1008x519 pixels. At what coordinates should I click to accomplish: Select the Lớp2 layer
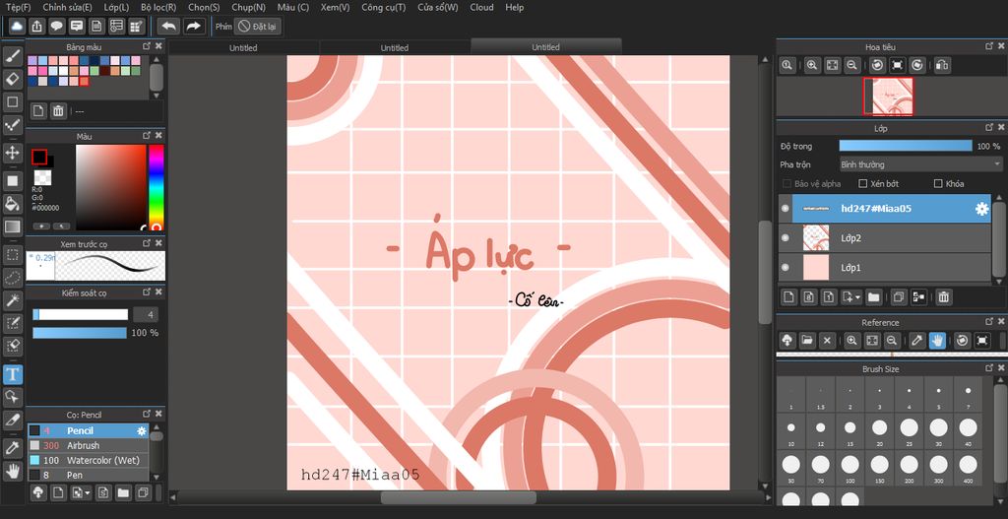click(885, 238)
